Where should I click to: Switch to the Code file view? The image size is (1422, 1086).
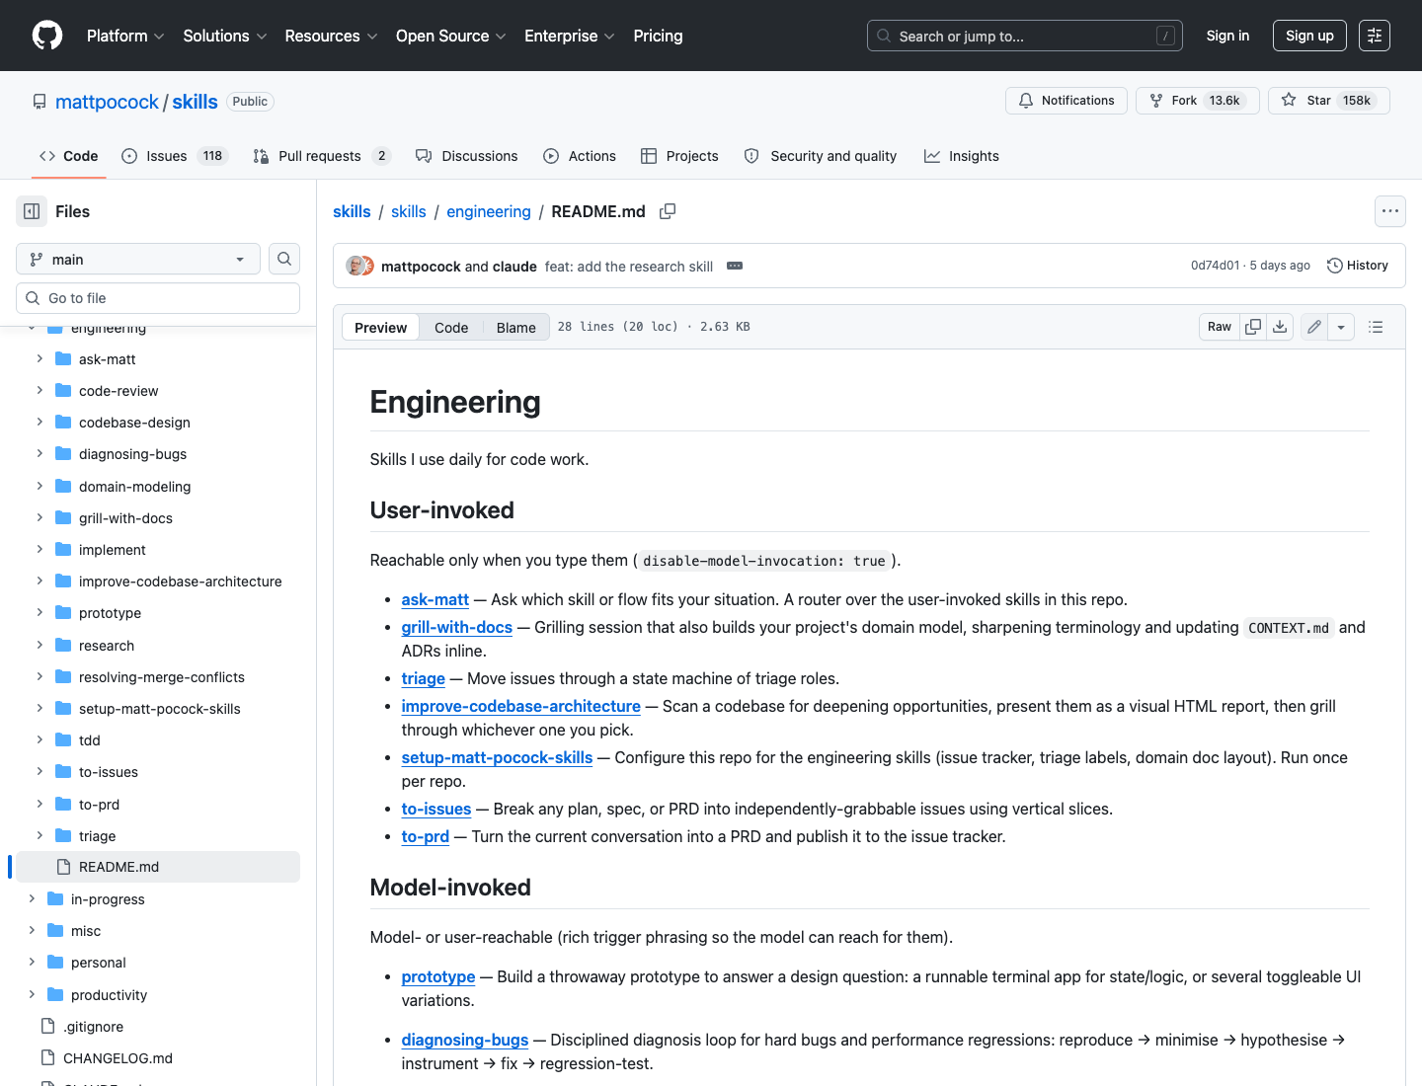[451, 328]
